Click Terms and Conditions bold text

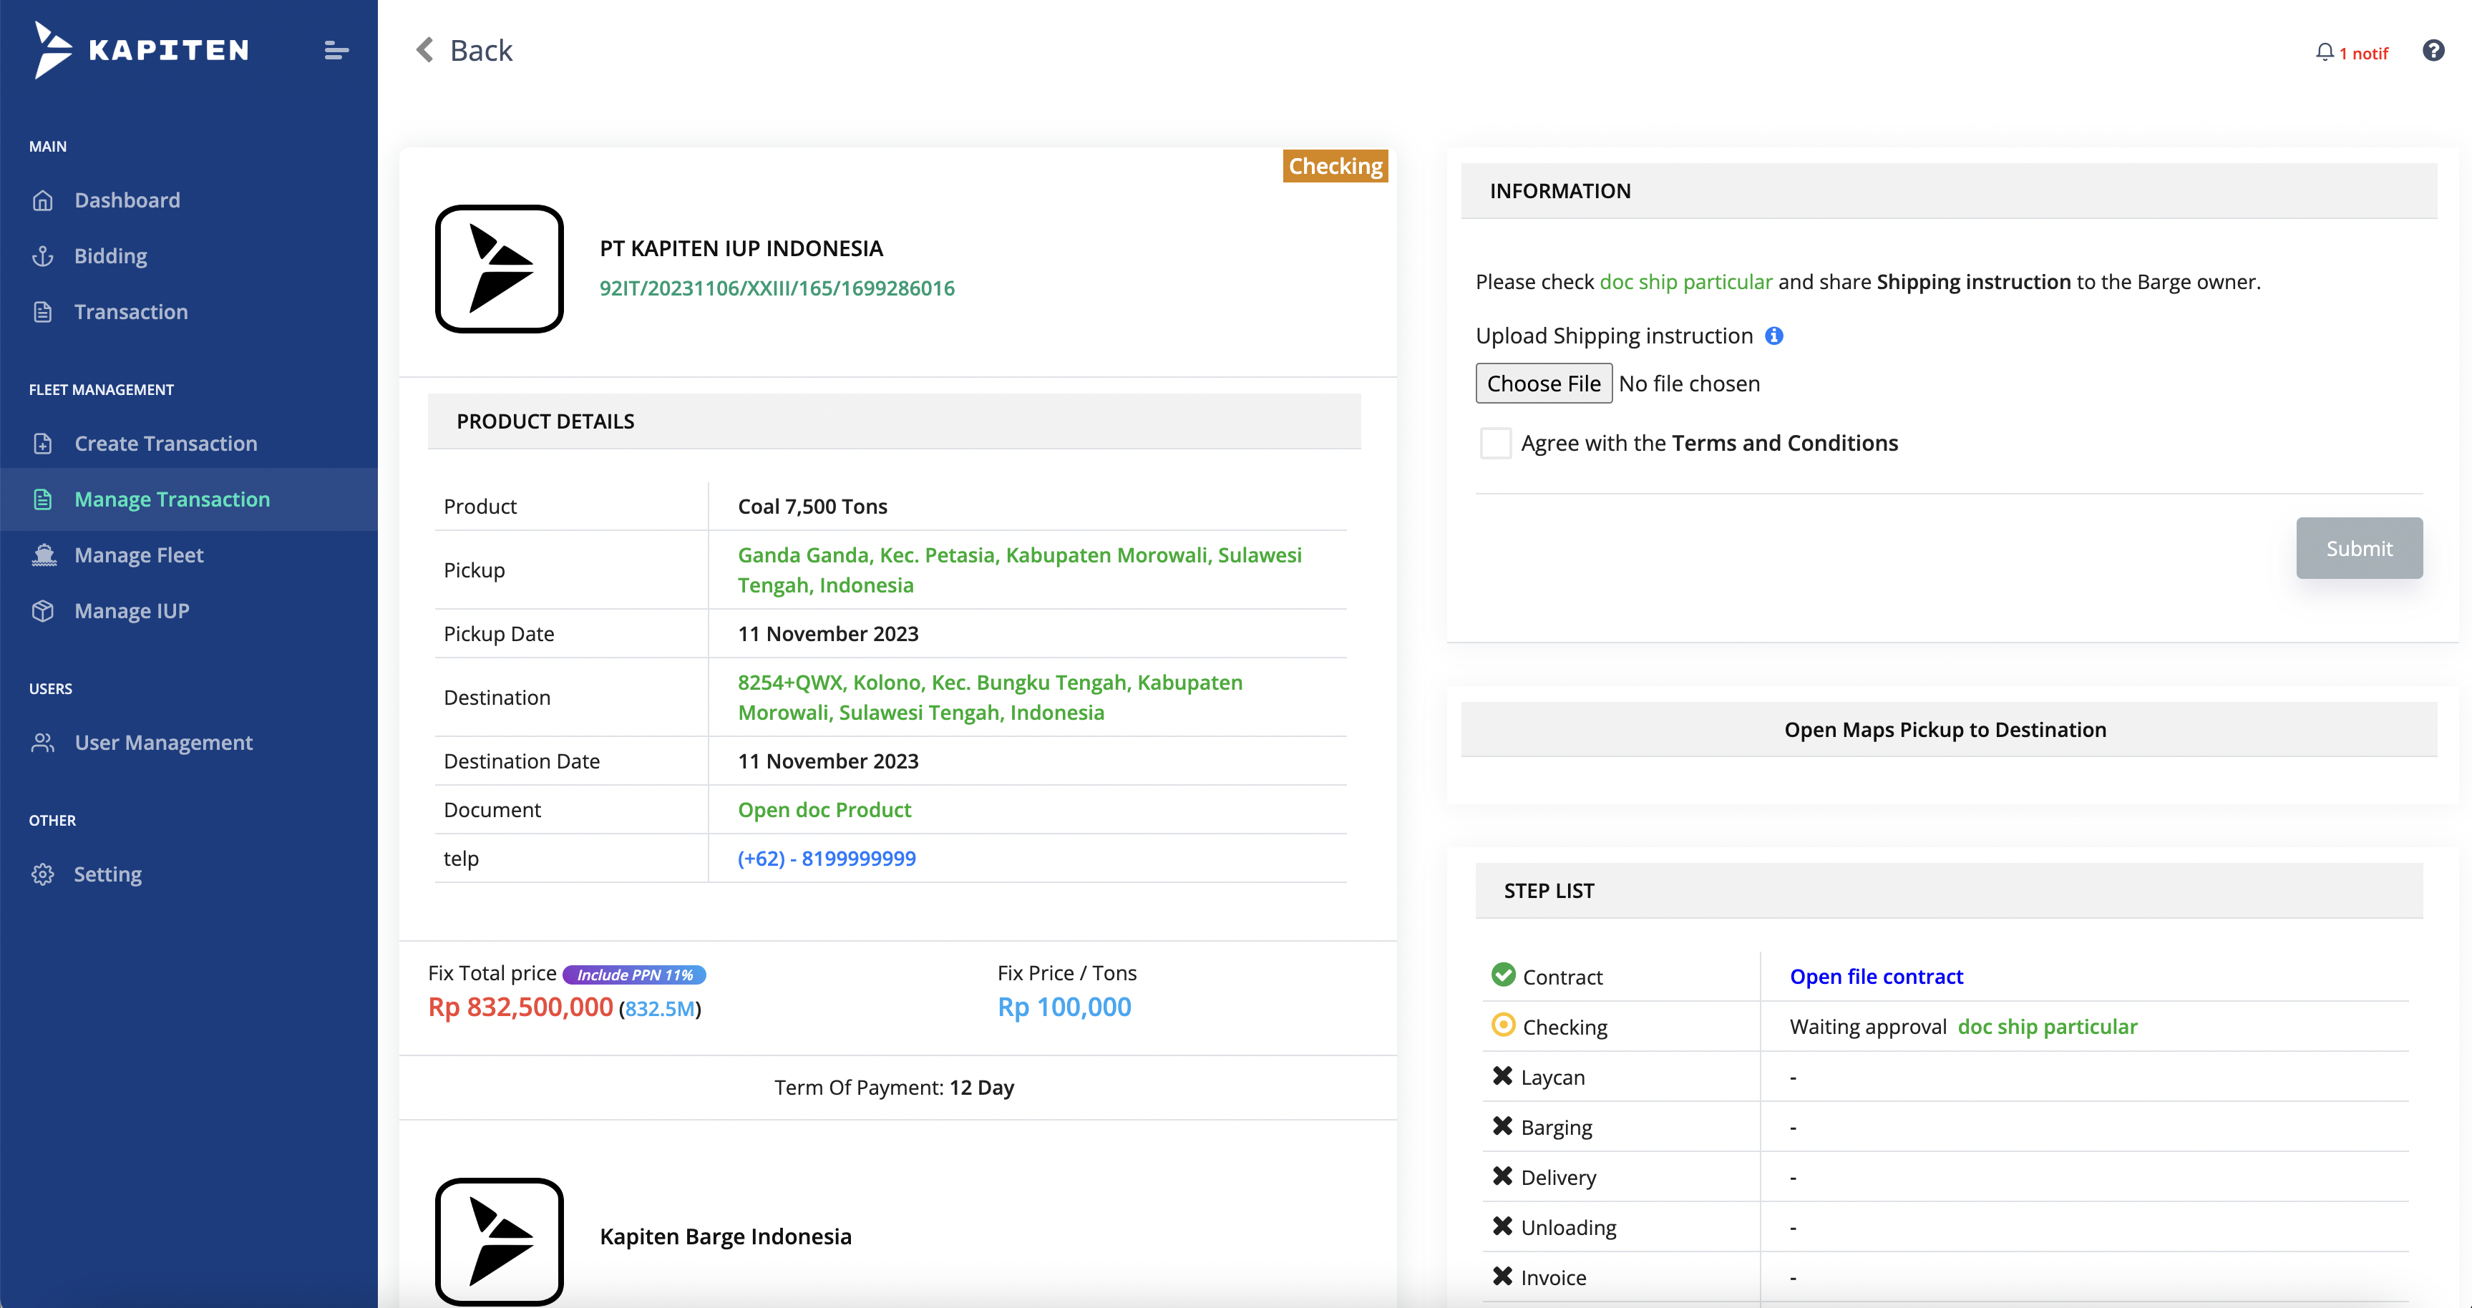coord(1784,444)
